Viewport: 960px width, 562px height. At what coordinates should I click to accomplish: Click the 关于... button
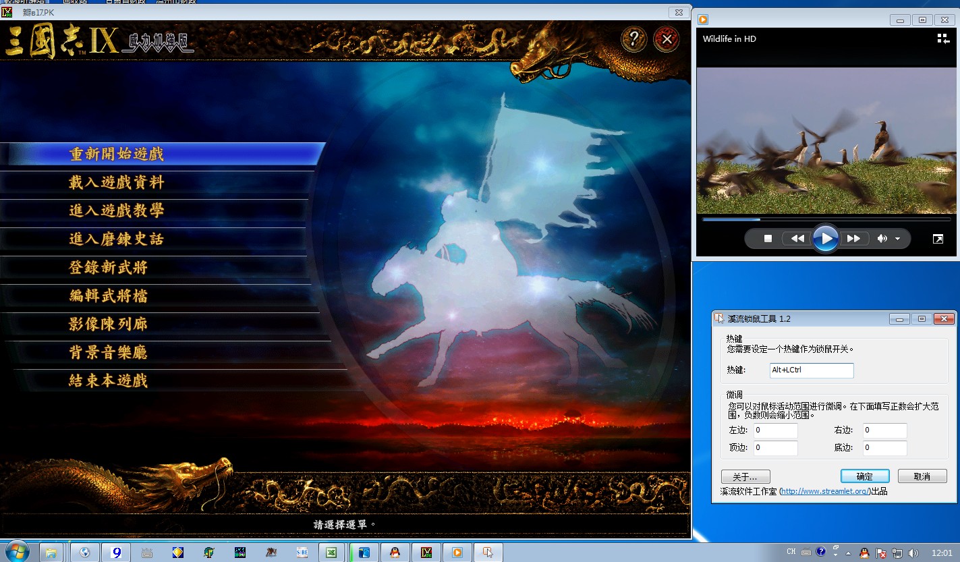[745, 476]
